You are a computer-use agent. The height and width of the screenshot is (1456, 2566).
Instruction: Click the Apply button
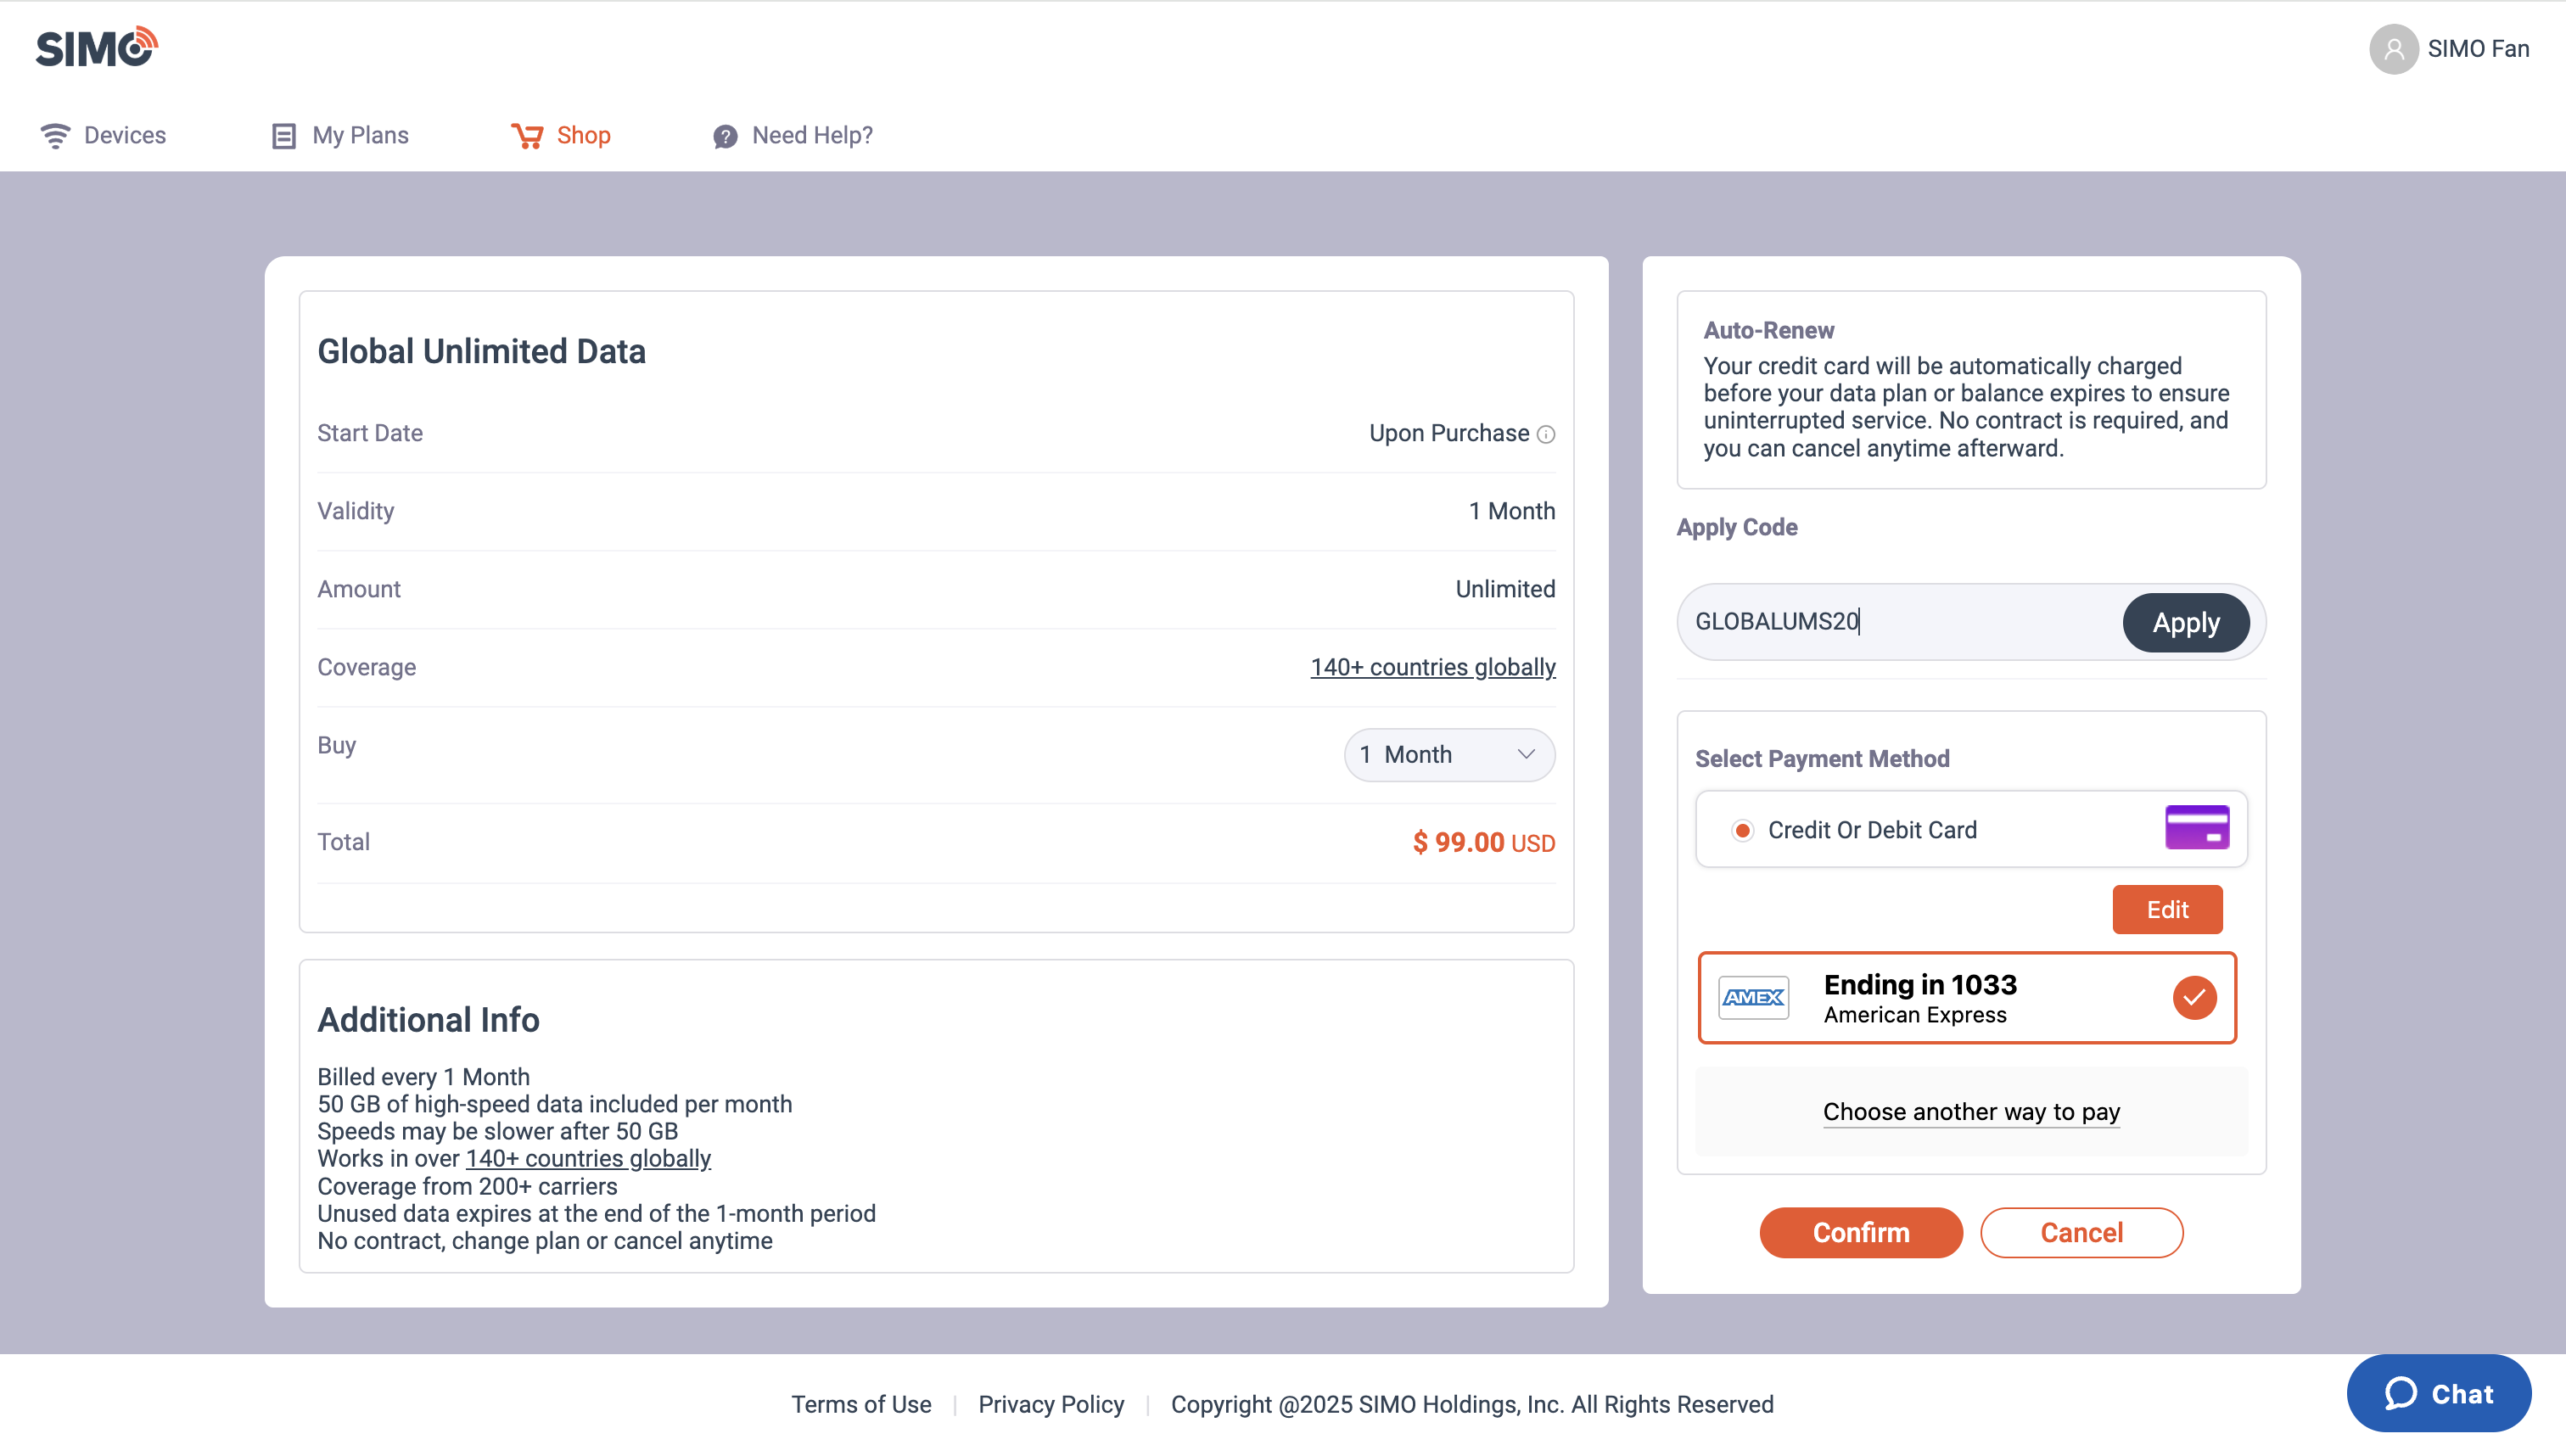pos(2186,623)
